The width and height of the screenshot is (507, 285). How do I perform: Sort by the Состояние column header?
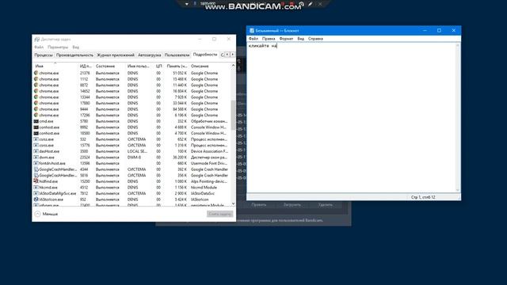coord(109,66)
